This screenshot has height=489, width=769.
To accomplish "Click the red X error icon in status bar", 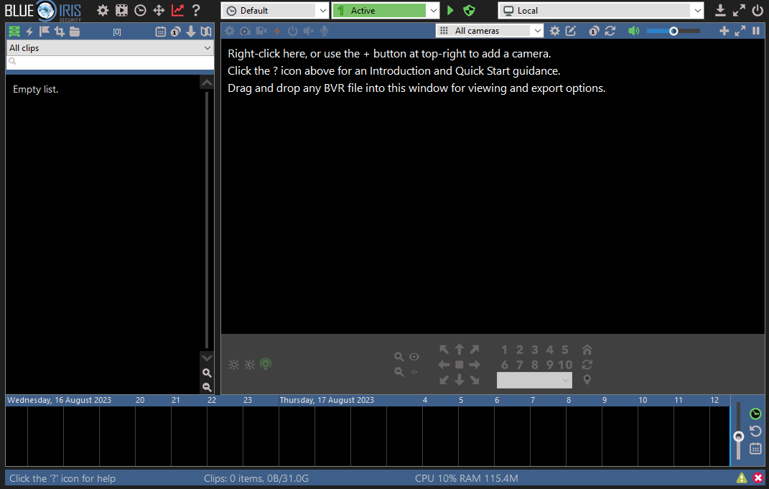I will point(758,478).
